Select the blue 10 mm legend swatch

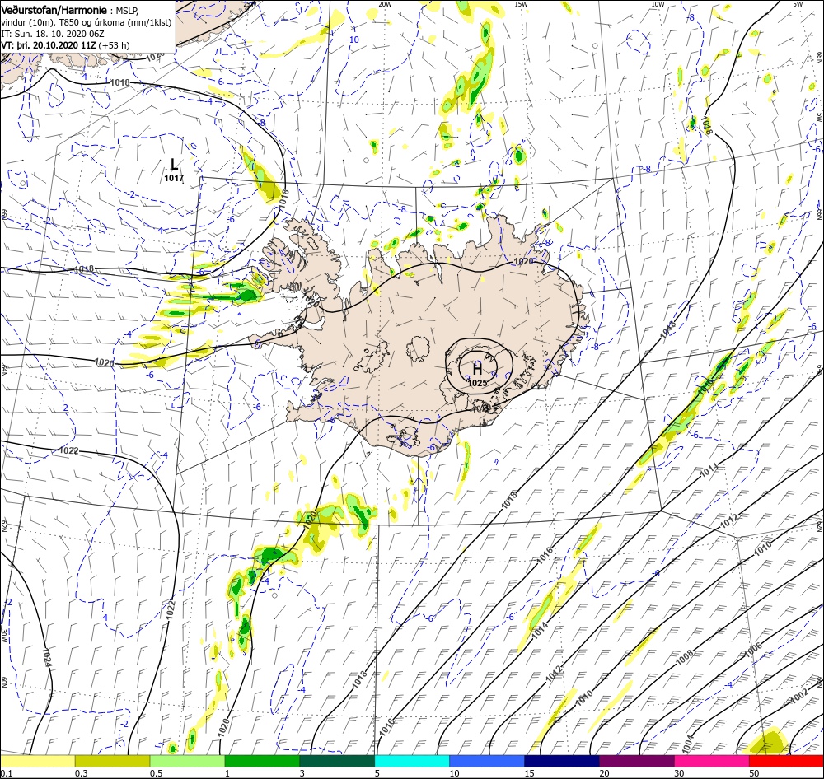pyautogui.click(x=487, y=761)
